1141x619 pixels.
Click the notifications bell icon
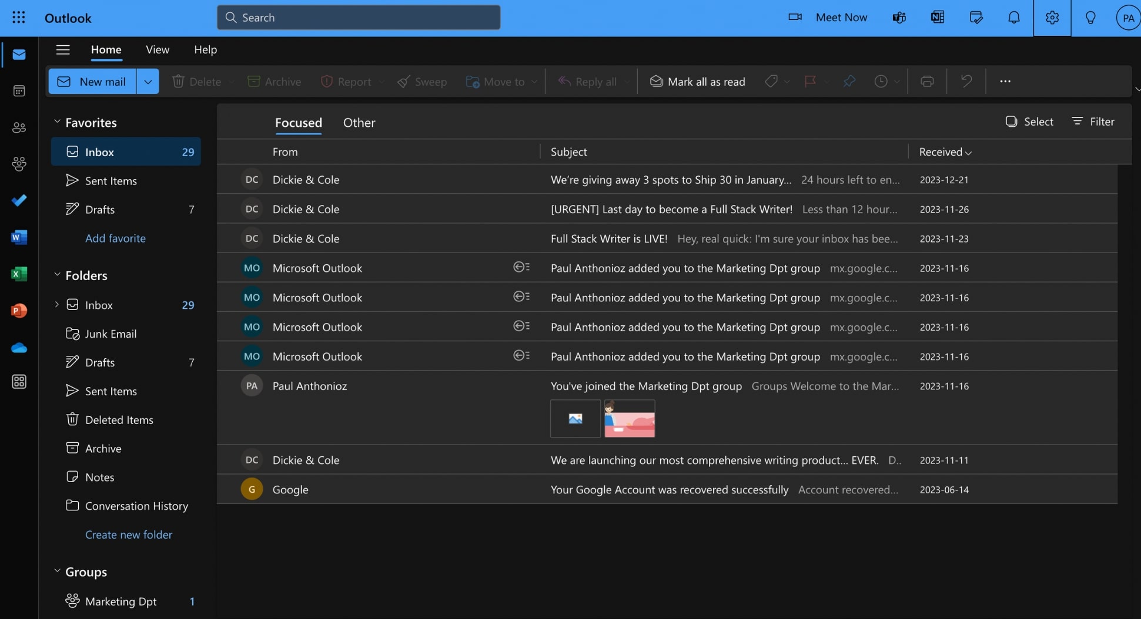[1013, 17]
